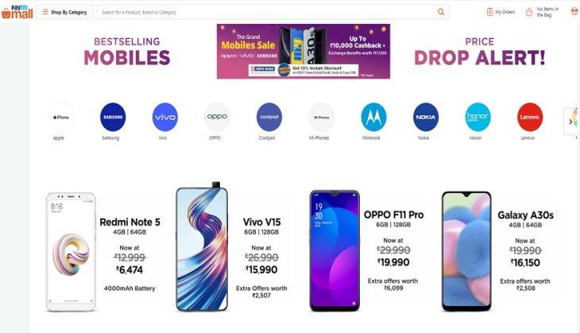The width and height of the screenshot is (580, 333).
Task: Open the Mi Phones brand icon
Action: (322, 117)
